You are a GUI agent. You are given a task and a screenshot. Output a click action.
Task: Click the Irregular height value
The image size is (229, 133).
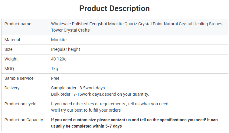66,50
